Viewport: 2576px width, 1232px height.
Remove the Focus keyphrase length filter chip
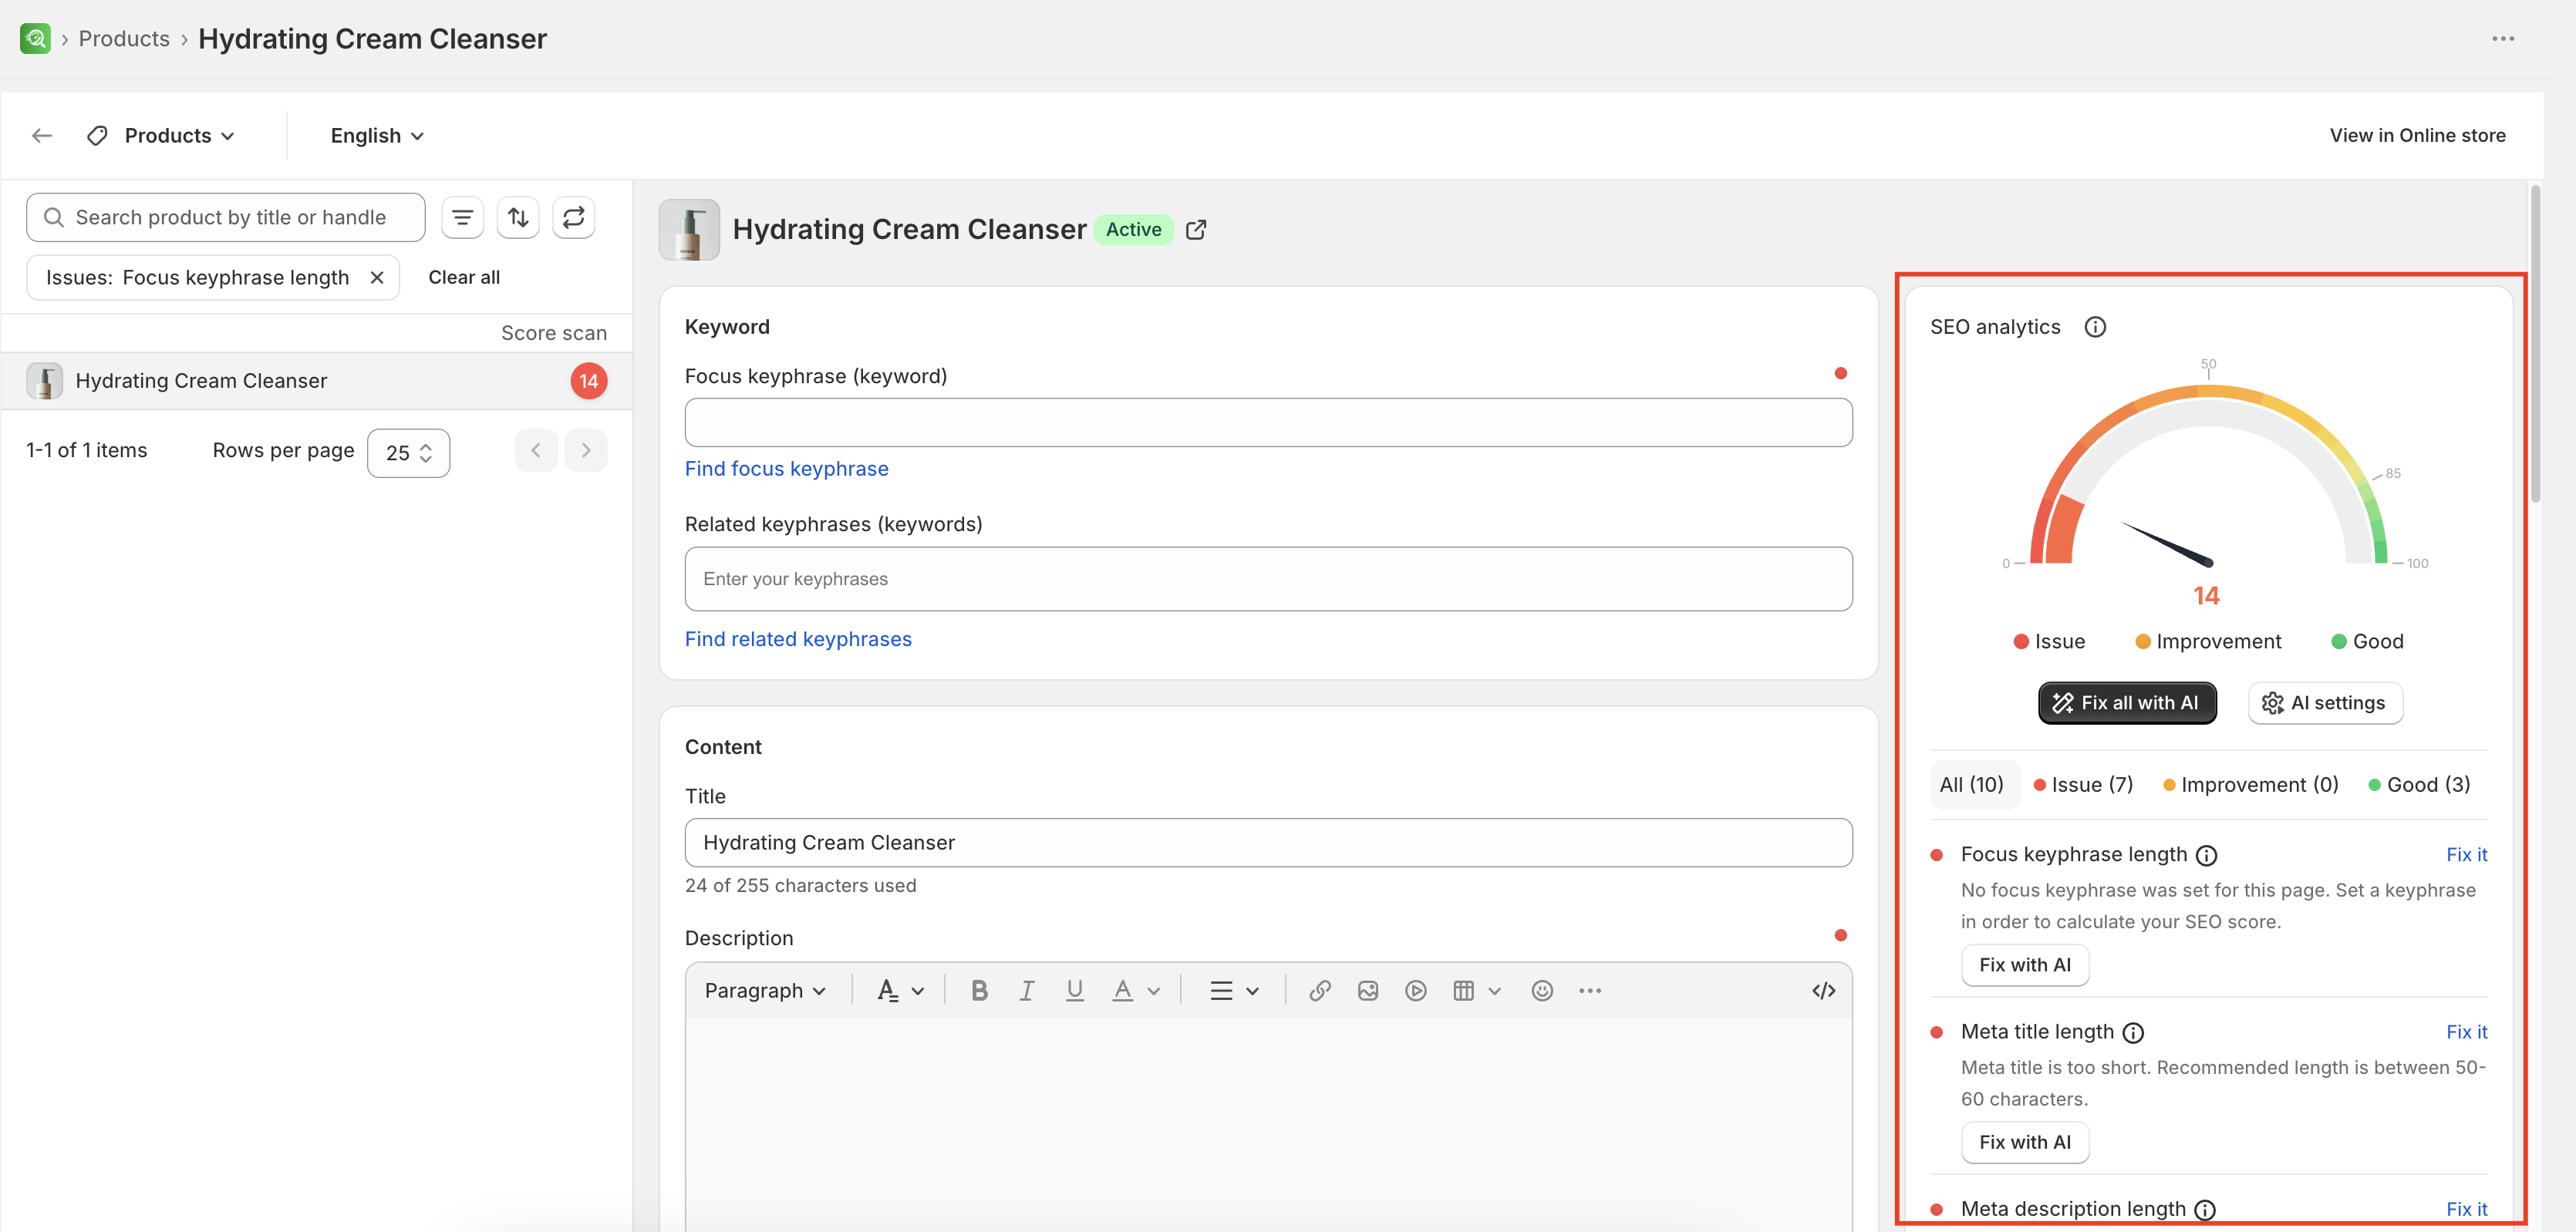pos(377,277)
